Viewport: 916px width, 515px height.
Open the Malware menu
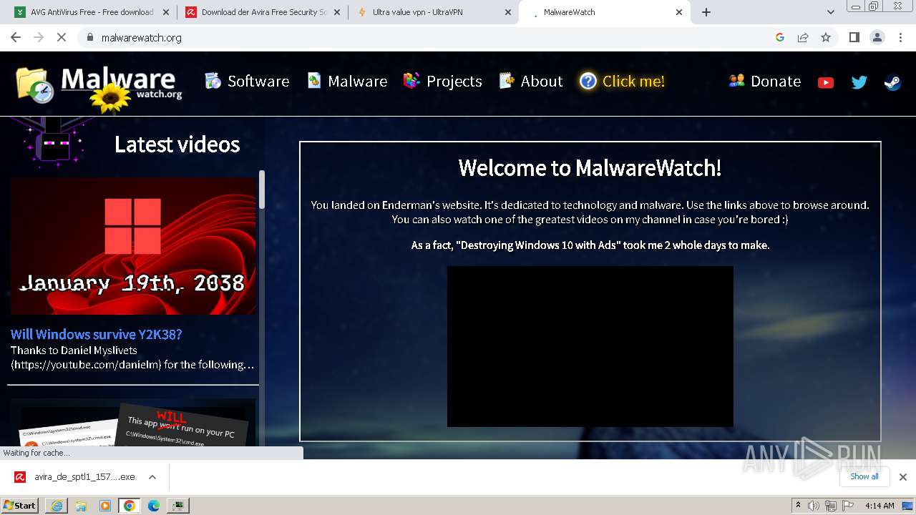[x=347, y=81]
